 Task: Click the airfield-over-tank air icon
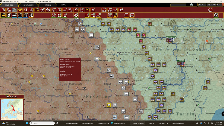[x=104, y=10]
